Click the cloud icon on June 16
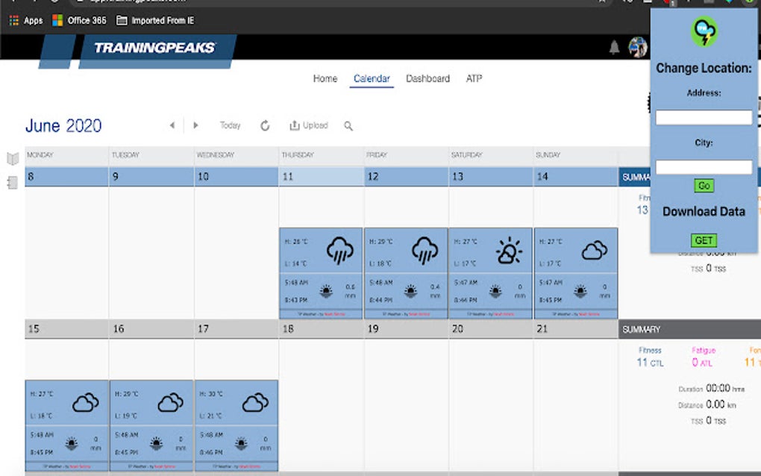This screenshot has height=476, width=761. tap(170, 403)
